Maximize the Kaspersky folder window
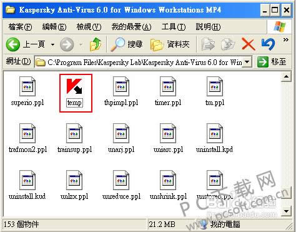296x232 pixels. (275, 10)
